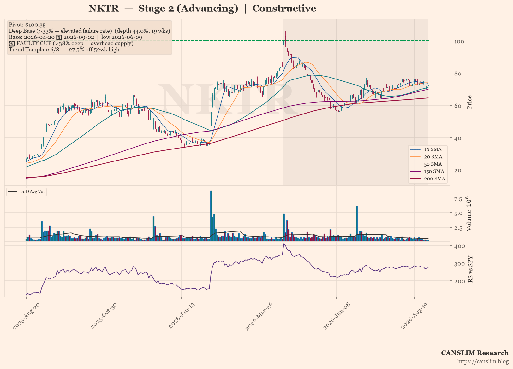Click the RS line peak near 400
Image resolution: width=513 pixels, height=369 pixels.
pyautogui.click(x=284, y=244)
